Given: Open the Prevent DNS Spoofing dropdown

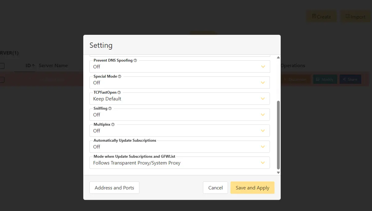Looking at the screenshot, I should click(180, 67).
